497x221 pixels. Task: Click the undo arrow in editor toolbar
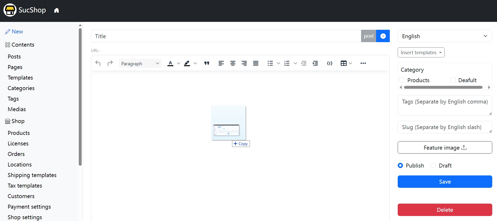(x=98, y=63)
